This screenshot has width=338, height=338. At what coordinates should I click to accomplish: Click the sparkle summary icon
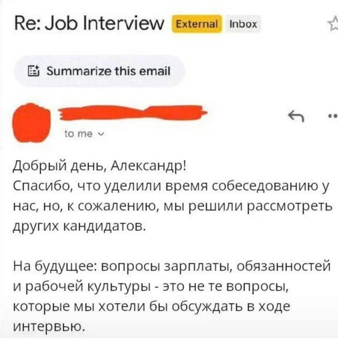(33, 71)
